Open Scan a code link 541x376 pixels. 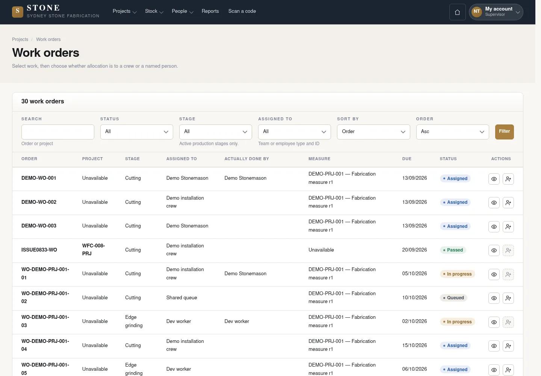click(242, 11)
